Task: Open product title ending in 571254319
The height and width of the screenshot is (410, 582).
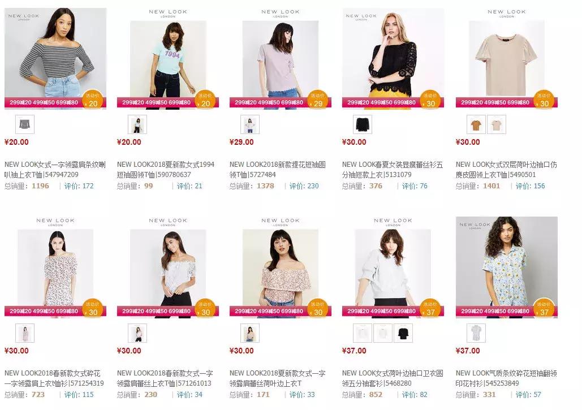Action: [54, 378]
